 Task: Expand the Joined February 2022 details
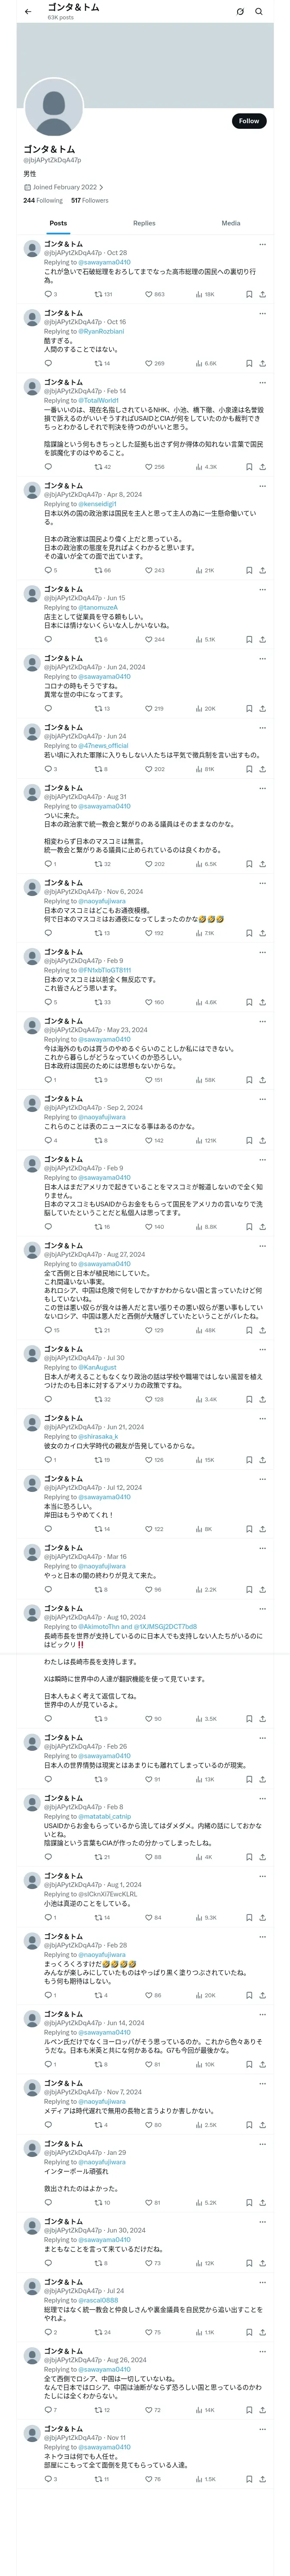[64, 187]
